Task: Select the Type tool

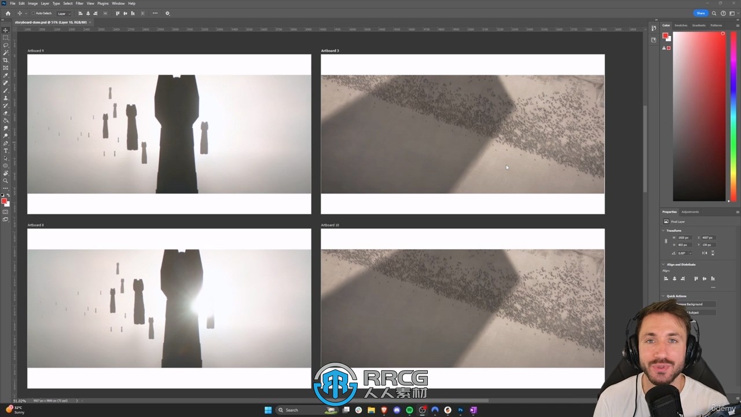Action: tap(6, 151)
